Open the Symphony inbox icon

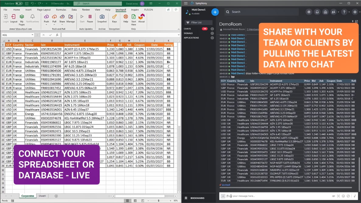317,12
